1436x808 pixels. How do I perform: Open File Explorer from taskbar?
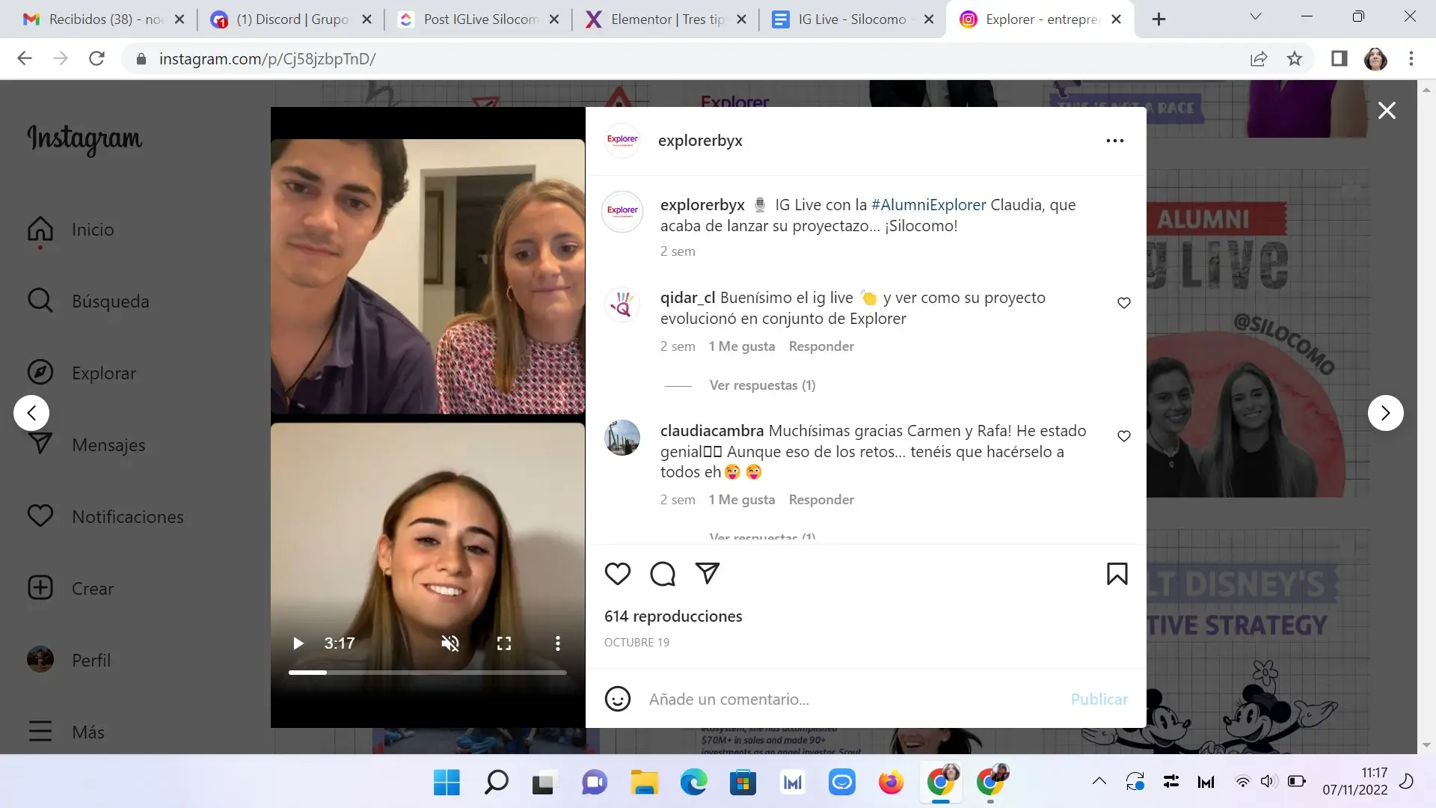[x=644, y=783]
